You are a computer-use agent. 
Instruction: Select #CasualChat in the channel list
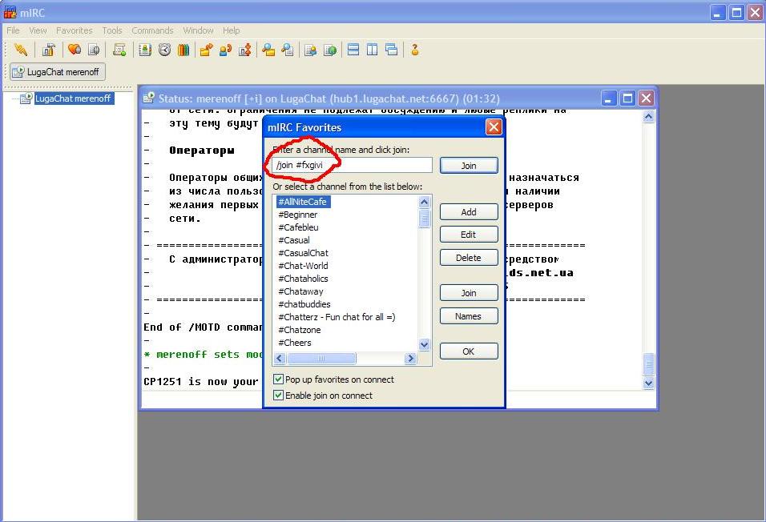tap(303, 253)
